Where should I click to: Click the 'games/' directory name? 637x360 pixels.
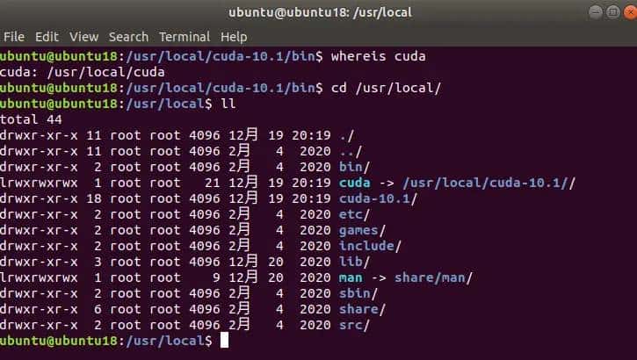point(362,230)
